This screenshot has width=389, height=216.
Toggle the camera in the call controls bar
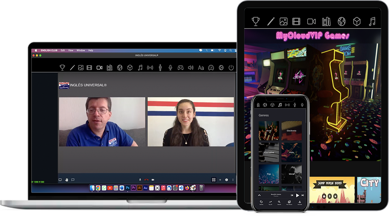(153, 179)
